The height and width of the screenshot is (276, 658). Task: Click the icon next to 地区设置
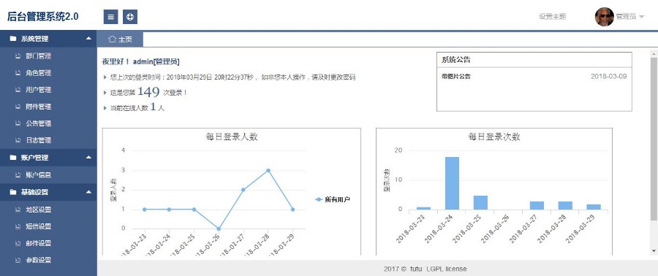point(18,210)
